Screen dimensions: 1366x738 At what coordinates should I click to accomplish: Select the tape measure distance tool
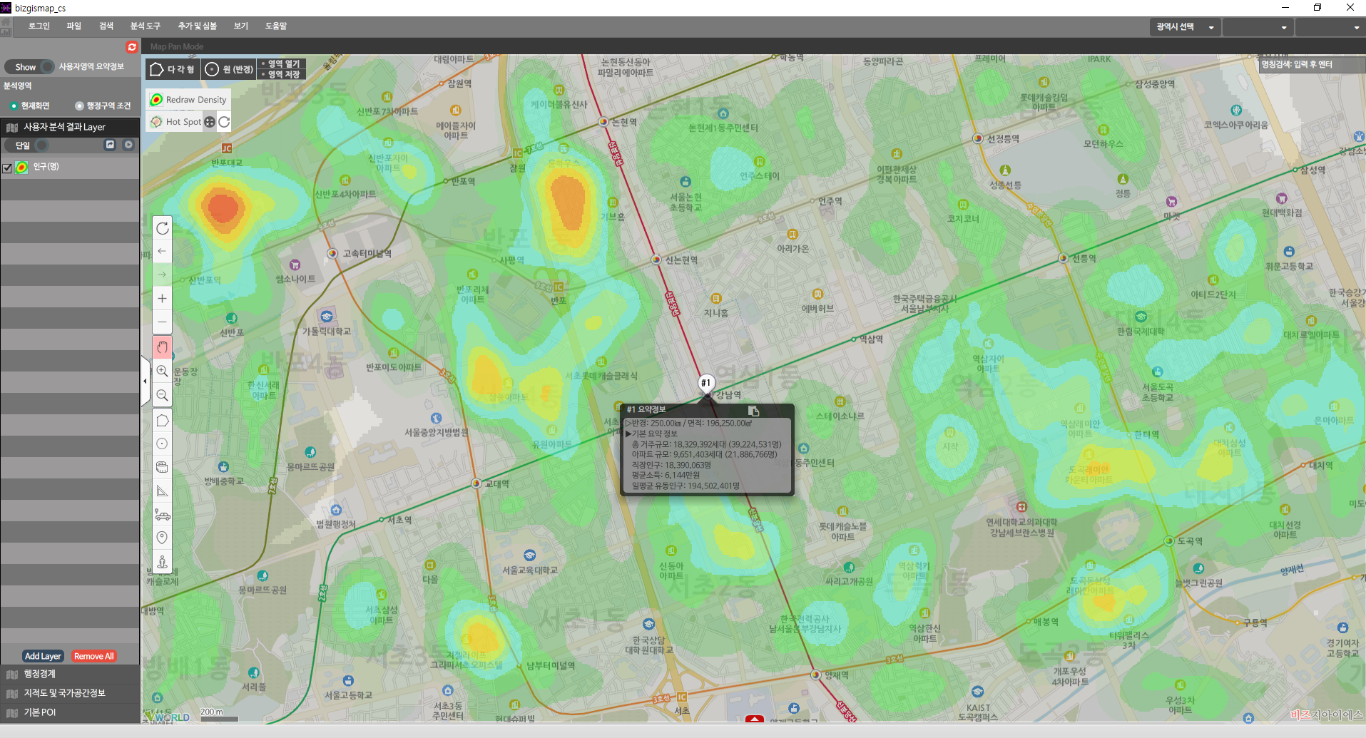163,467
